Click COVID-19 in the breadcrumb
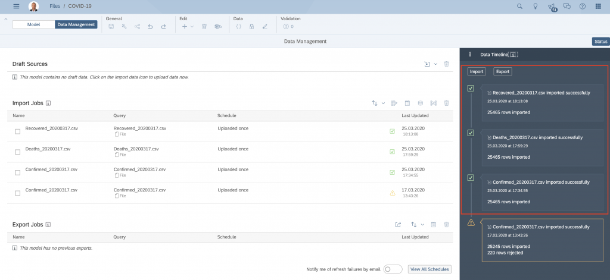Screen dimensions: 610x280 (80, 6)
